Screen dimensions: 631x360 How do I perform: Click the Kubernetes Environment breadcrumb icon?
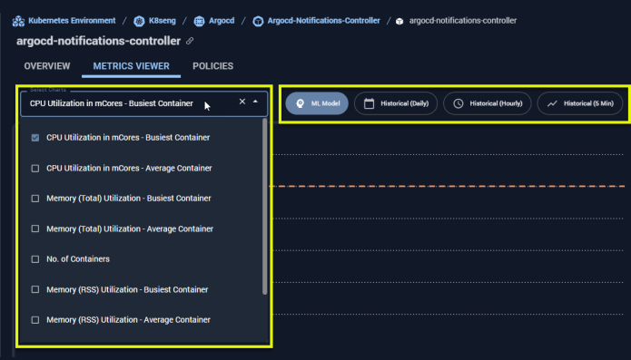18,21
